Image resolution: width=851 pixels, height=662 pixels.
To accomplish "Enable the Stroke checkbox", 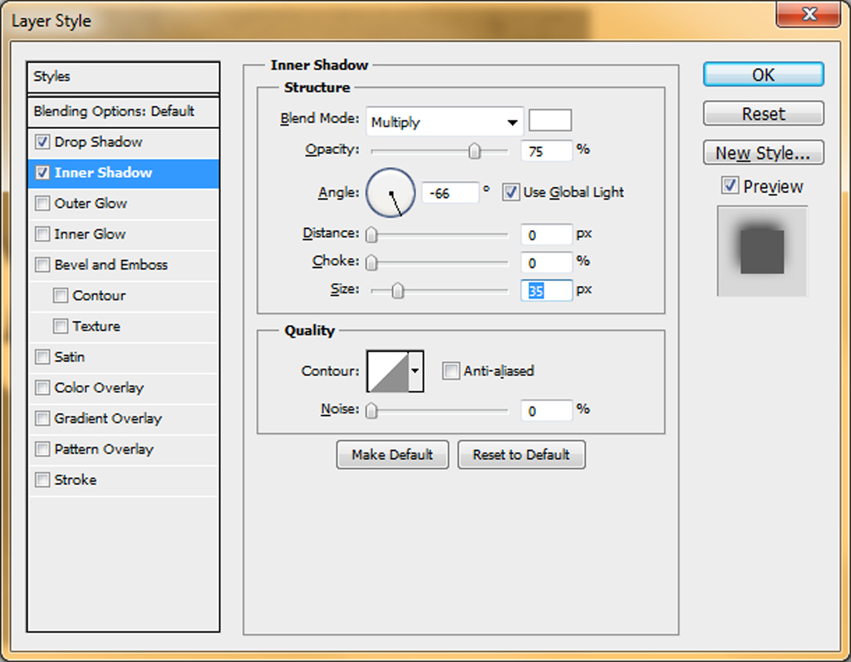I will point(42,480).
